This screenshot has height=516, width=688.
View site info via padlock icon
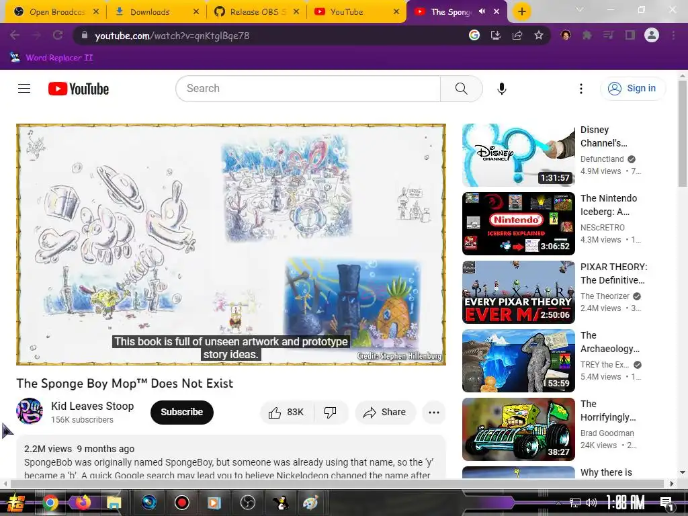pos(85,35)
